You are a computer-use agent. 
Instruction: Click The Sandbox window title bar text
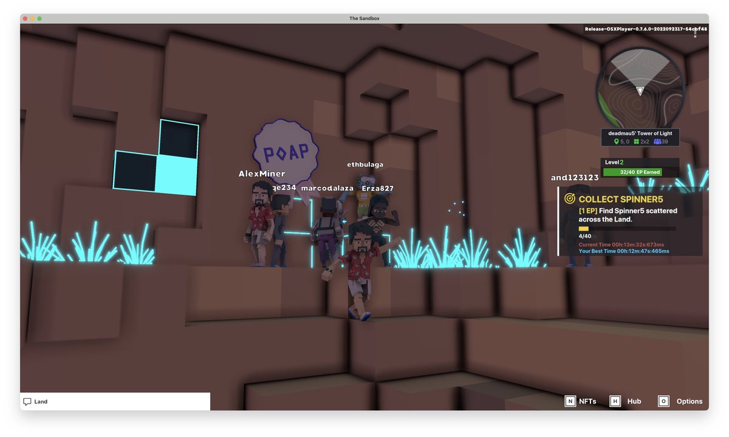[x=364, y=19]
